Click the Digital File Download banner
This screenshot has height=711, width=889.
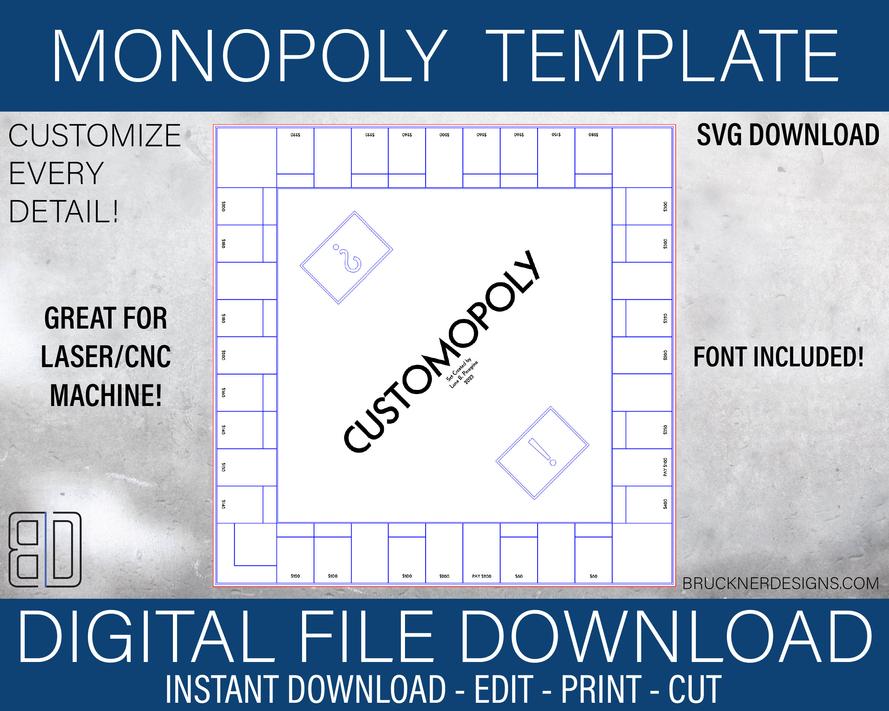[x=444, y=668]
